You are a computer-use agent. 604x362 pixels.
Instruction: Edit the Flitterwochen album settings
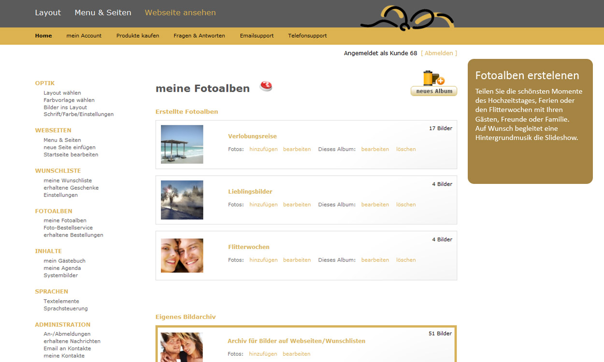pyautogui.click(x=375, y=260)
